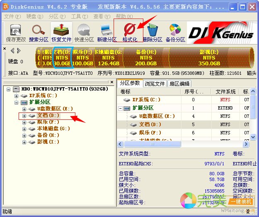The height and width of the screenshot is (217, 259).
Task: Expand the 影视(I:) tree node
Action: (x=24, y=142)
